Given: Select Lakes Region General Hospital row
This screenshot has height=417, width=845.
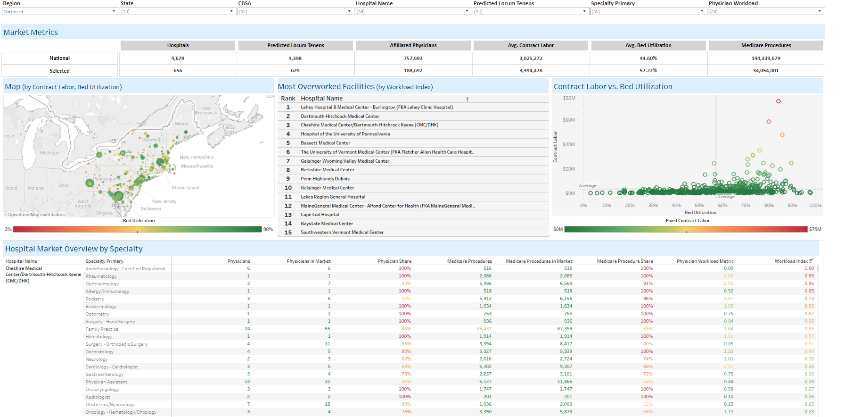Looking at the screenshot, I should tap(413, 197).
